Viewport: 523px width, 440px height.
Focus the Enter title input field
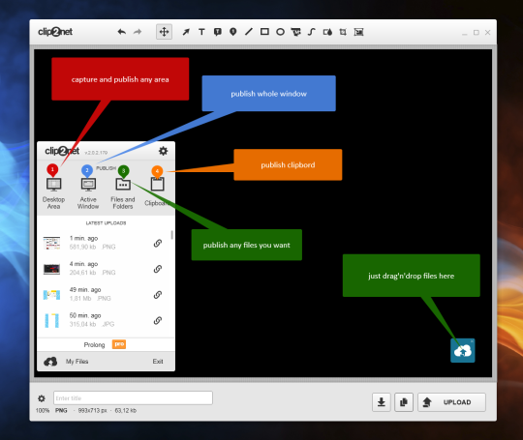click(133, 398)
